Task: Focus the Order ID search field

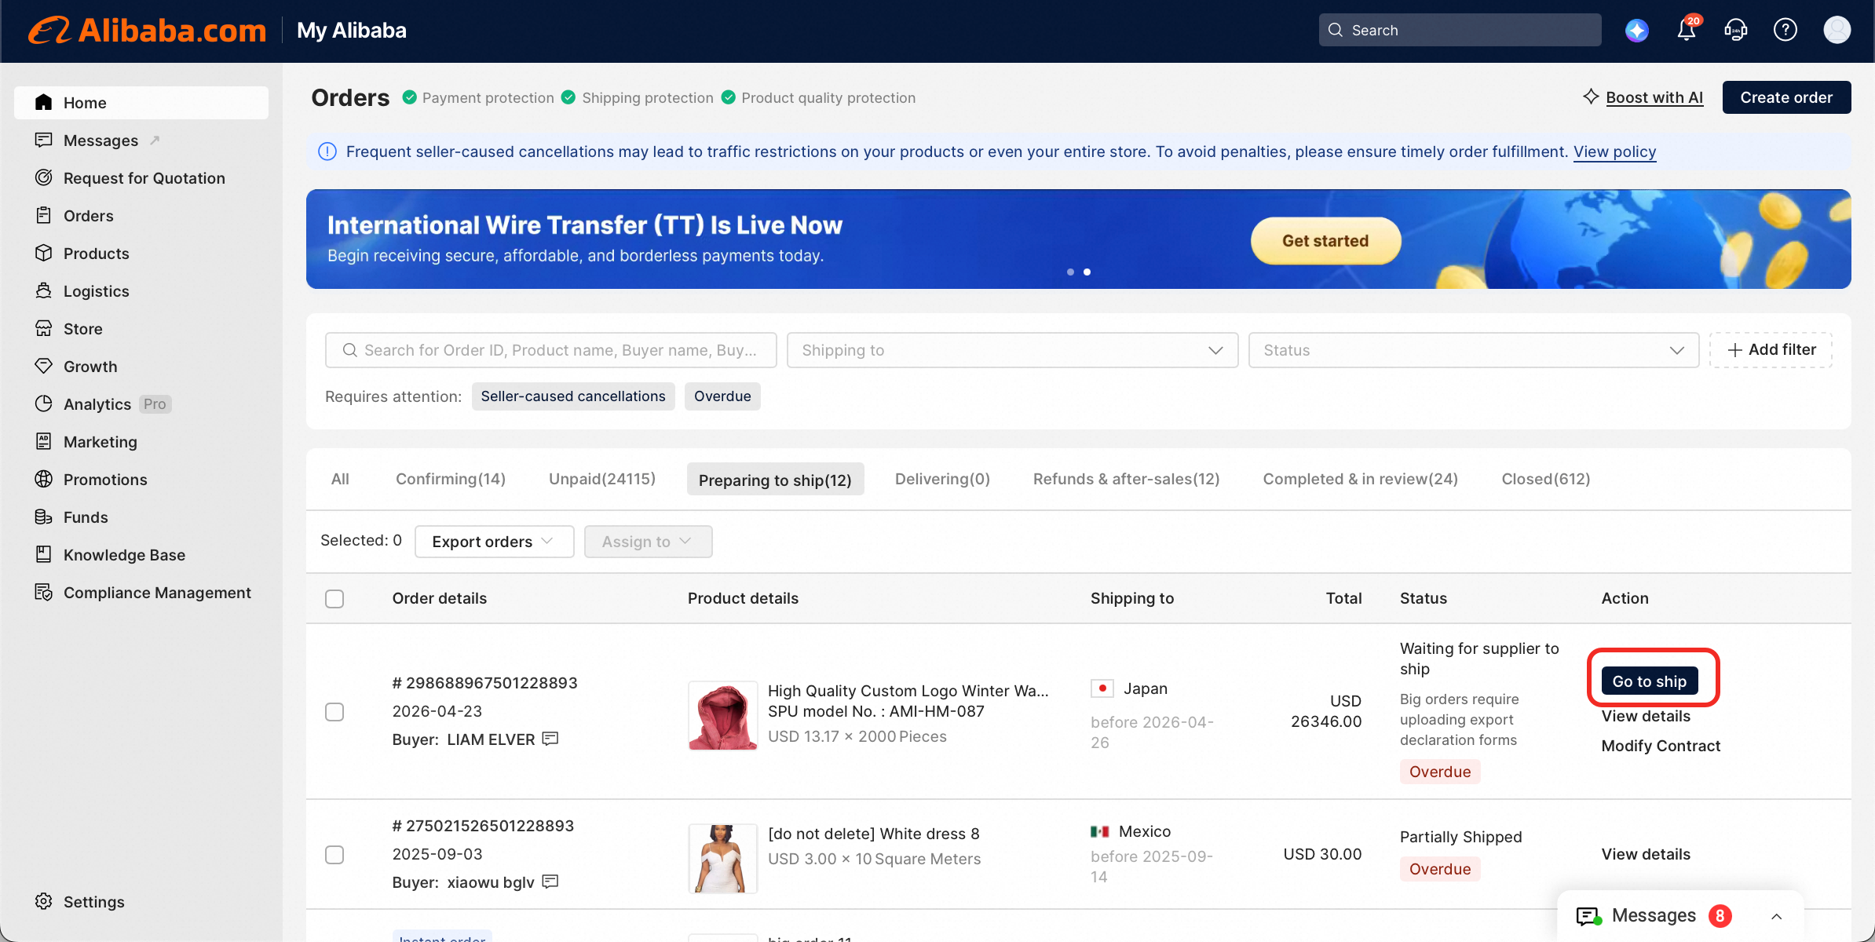Action: pos(551,350)
